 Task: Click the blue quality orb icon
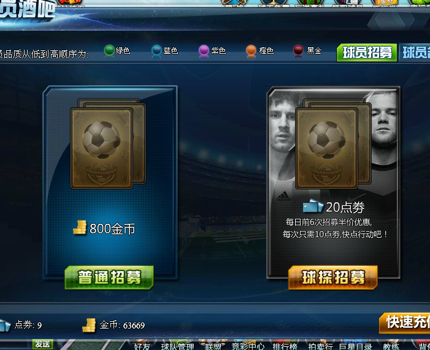click(x=156, y=51)
